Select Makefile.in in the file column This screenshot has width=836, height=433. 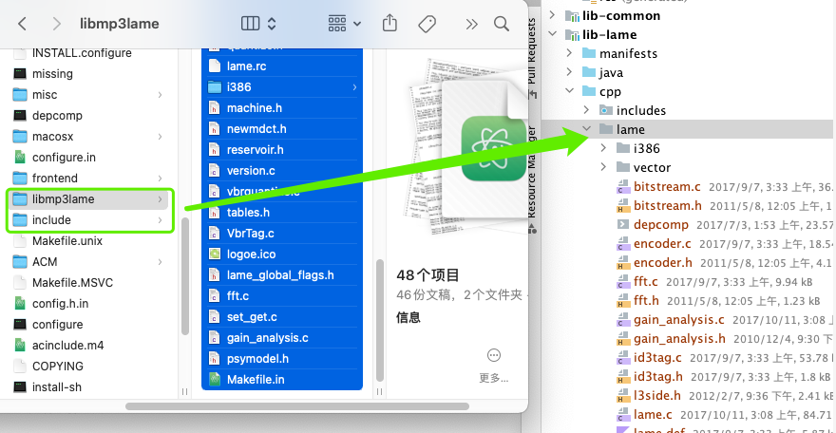tap(256, 380)
